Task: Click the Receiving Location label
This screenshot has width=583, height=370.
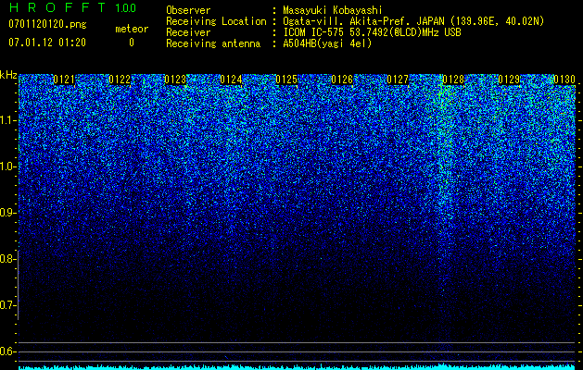Action: [216, 21]
